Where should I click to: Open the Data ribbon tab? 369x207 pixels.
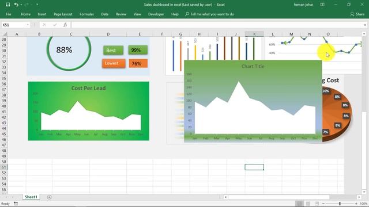(x=105, y=14)
